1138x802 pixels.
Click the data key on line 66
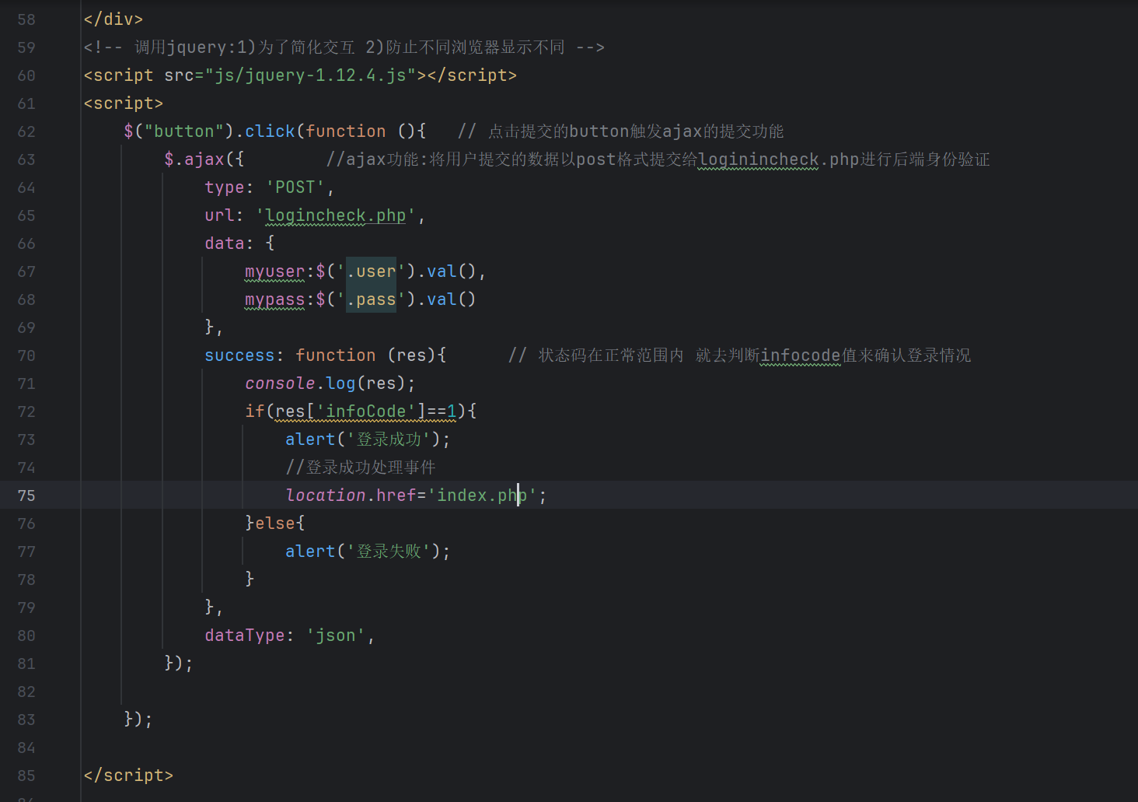(225, 243)
